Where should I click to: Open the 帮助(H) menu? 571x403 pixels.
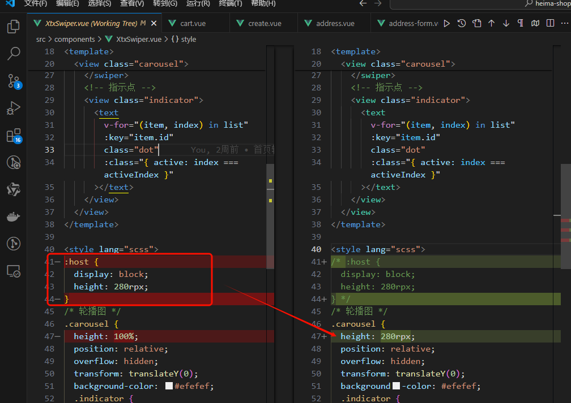[x=263, y=3]
